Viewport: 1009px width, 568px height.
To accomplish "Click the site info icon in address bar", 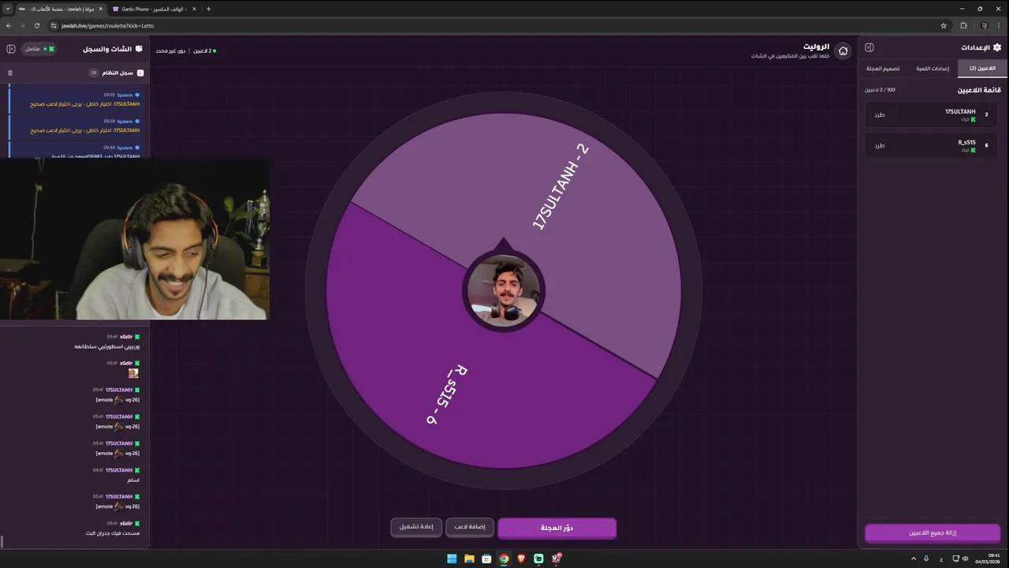I will (54, 25).
